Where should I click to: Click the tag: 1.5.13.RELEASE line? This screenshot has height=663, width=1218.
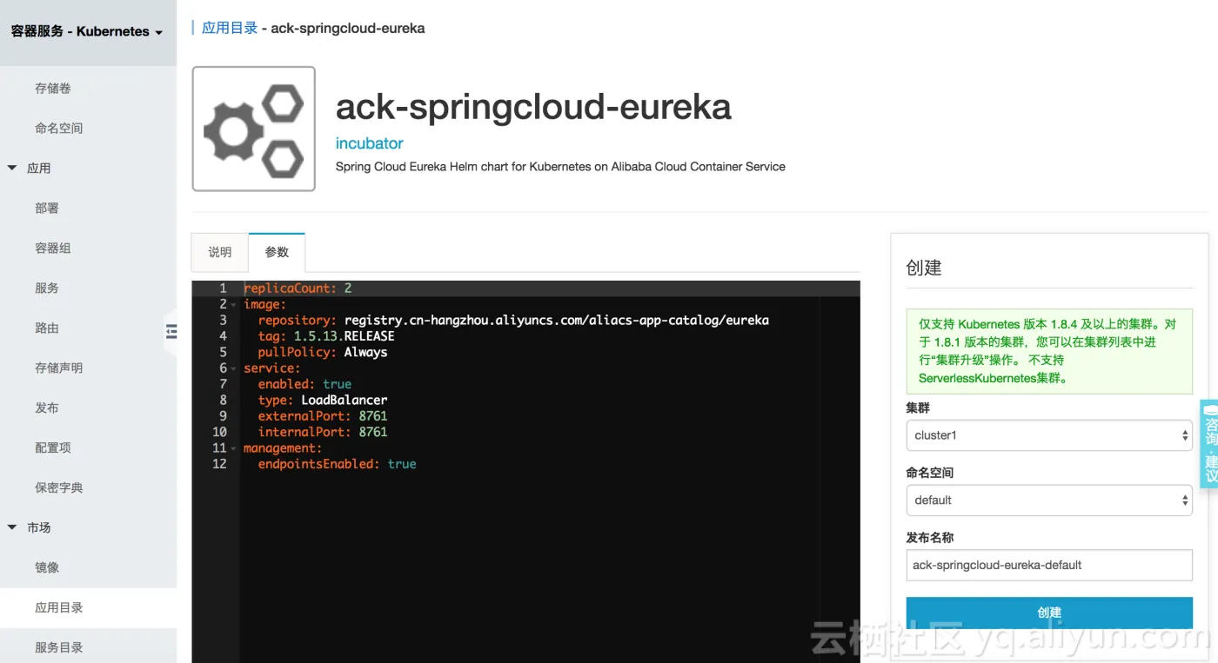(326, 336)
